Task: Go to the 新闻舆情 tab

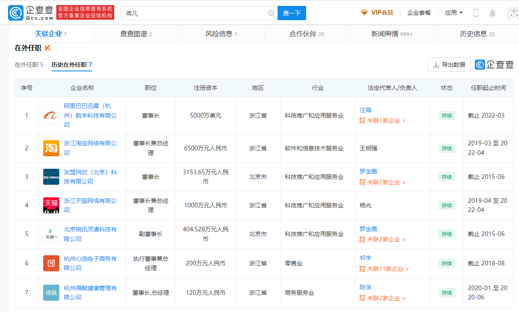Action: (x=392, y=34)
